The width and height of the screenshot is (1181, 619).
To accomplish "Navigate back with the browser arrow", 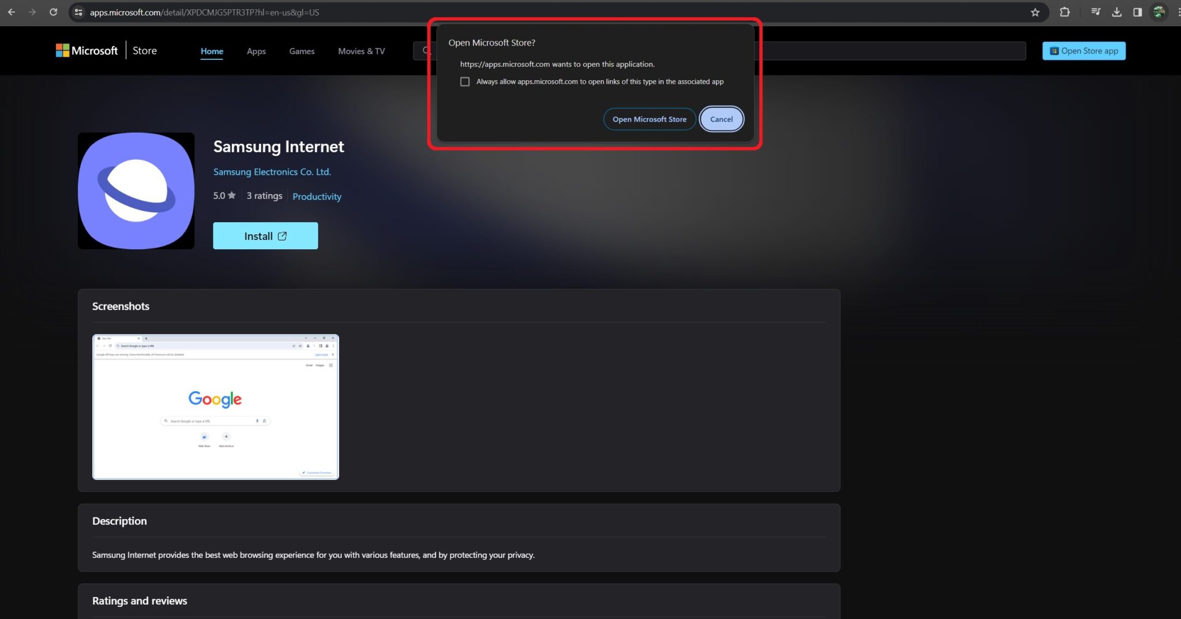I will 12,12.
